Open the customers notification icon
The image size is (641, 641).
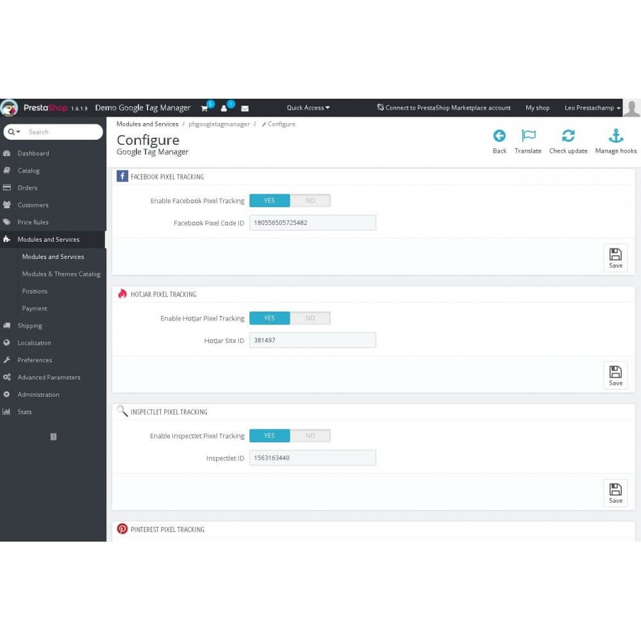(x=224, y=108)
